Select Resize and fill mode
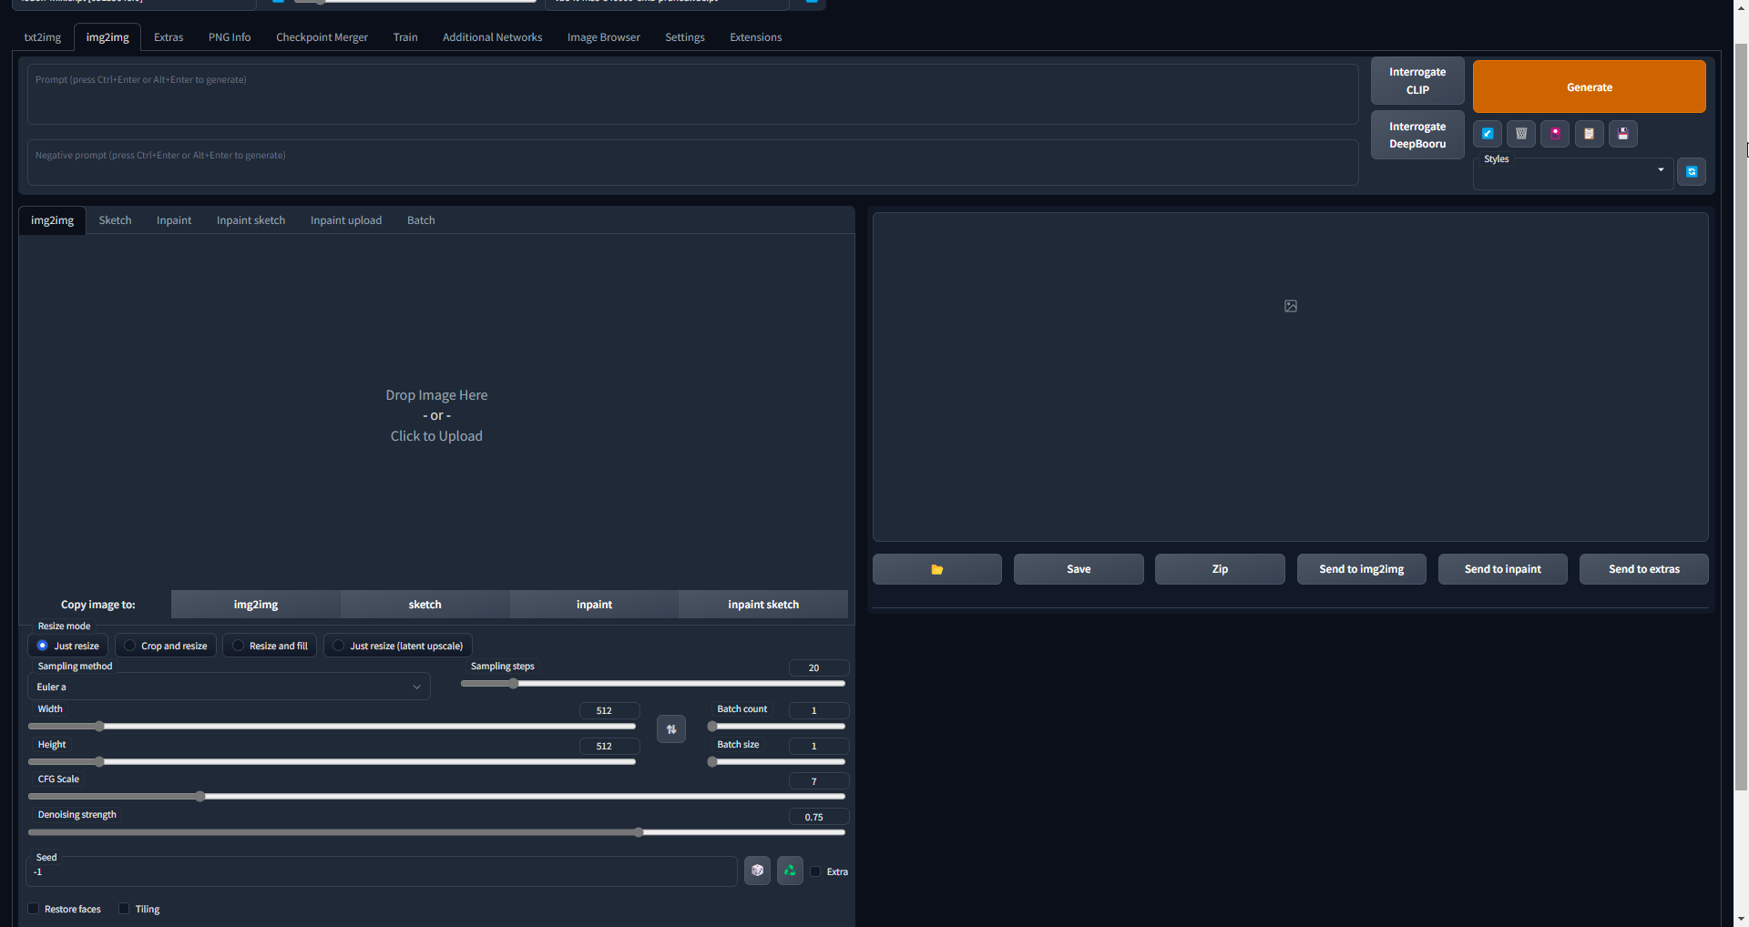 pos(270,646)
